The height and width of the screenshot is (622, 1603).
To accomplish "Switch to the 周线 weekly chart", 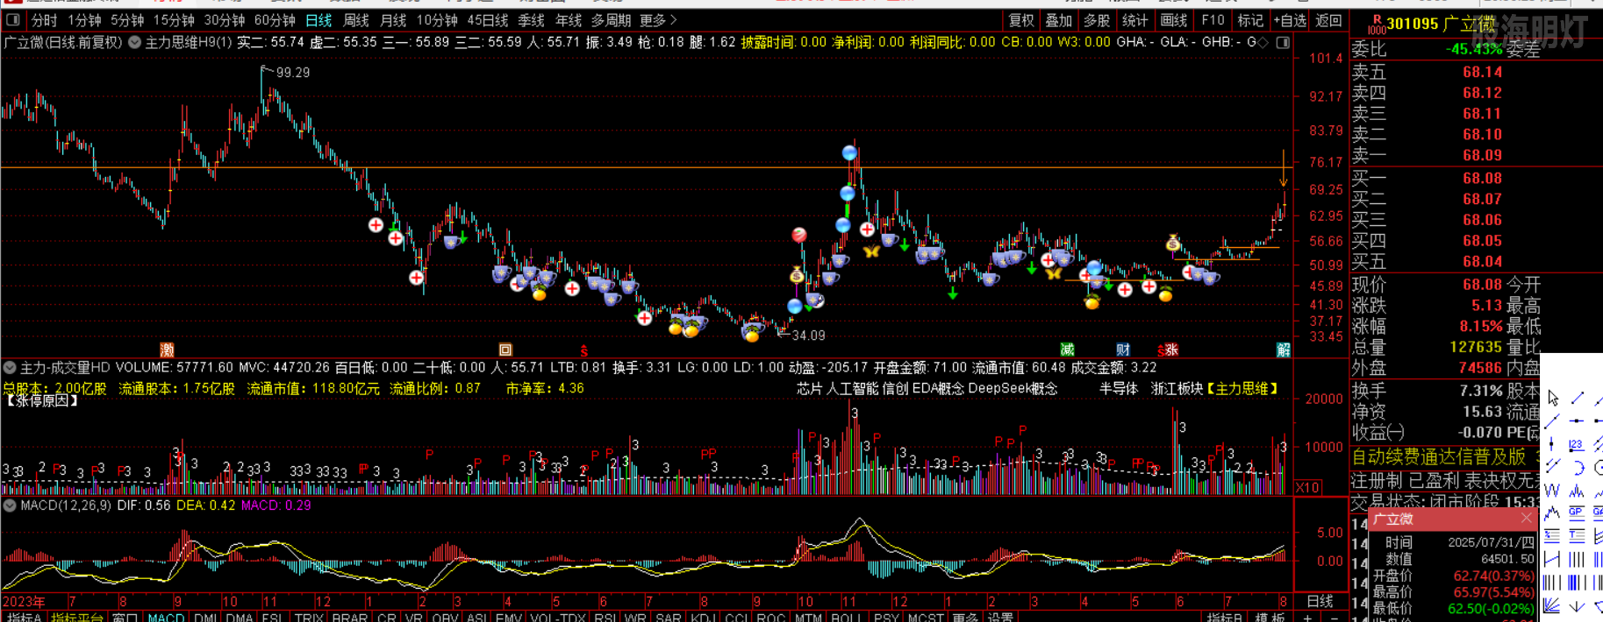I will pos(355,20).
